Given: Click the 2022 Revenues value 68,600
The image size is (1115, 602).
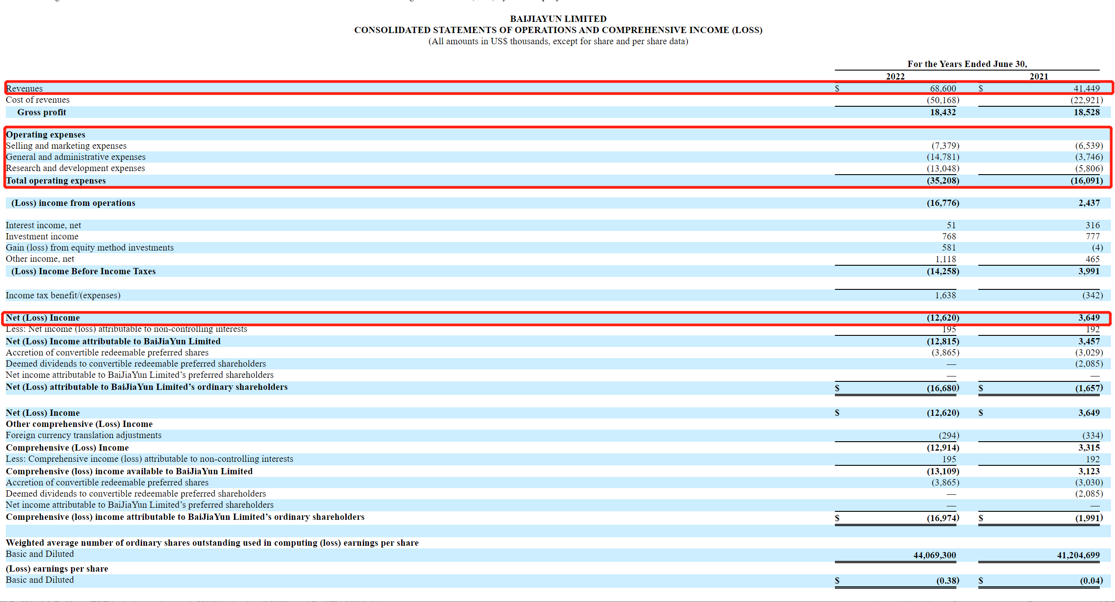Looking at the screenshot, I should point(943,88).
